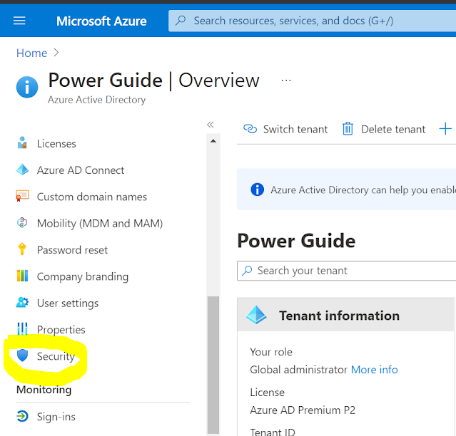Screen dimensions: 456x436
Task: Open User settings
Action: tap(68, 303)
